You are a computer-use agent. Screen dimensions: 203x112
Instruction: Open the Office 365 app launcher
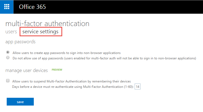pos(7,7)
